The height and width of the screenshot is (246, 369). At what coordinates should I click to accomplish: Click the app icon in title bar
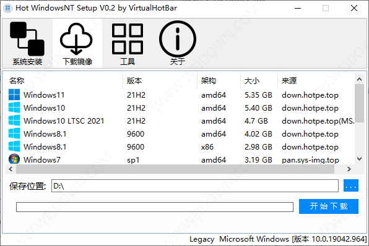[8, 8]
